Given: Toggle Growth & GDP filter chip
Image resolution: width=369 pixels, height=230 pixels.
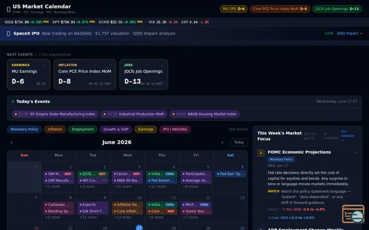Looking at the screenshot, I should (x=116, y=129).
